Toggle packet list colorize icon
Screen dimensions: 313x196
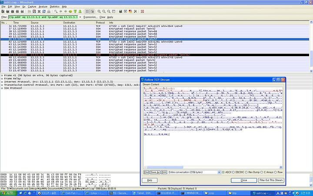pos(87,11)
